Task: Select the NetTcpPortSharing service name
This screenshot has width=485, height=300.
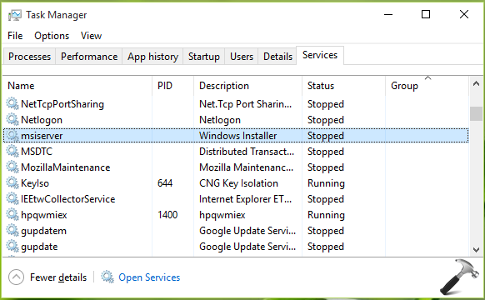Action: 62,104
